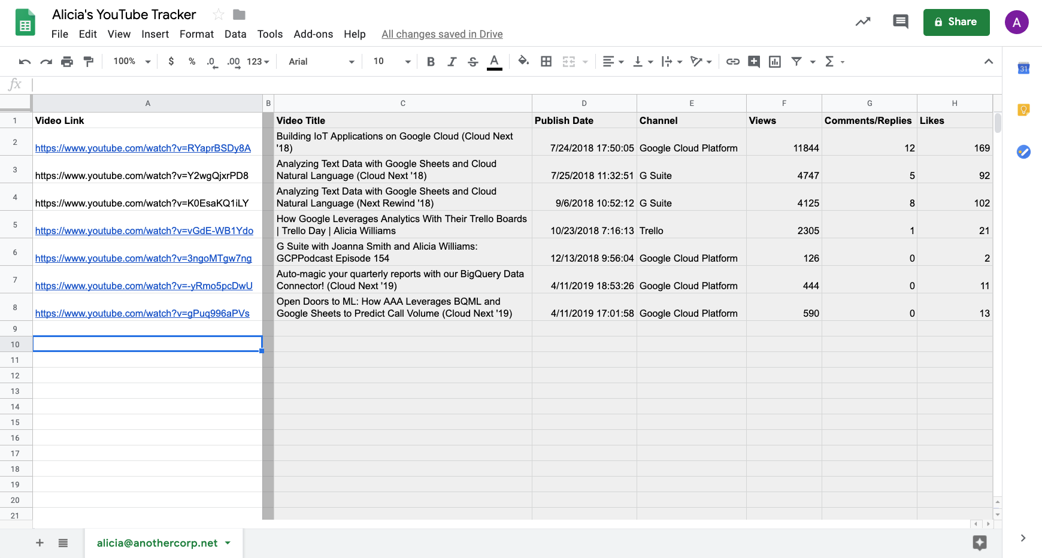Open the text rotation dropdown
The height and width of the screenshot is (558, 1042).
point(701,62)
